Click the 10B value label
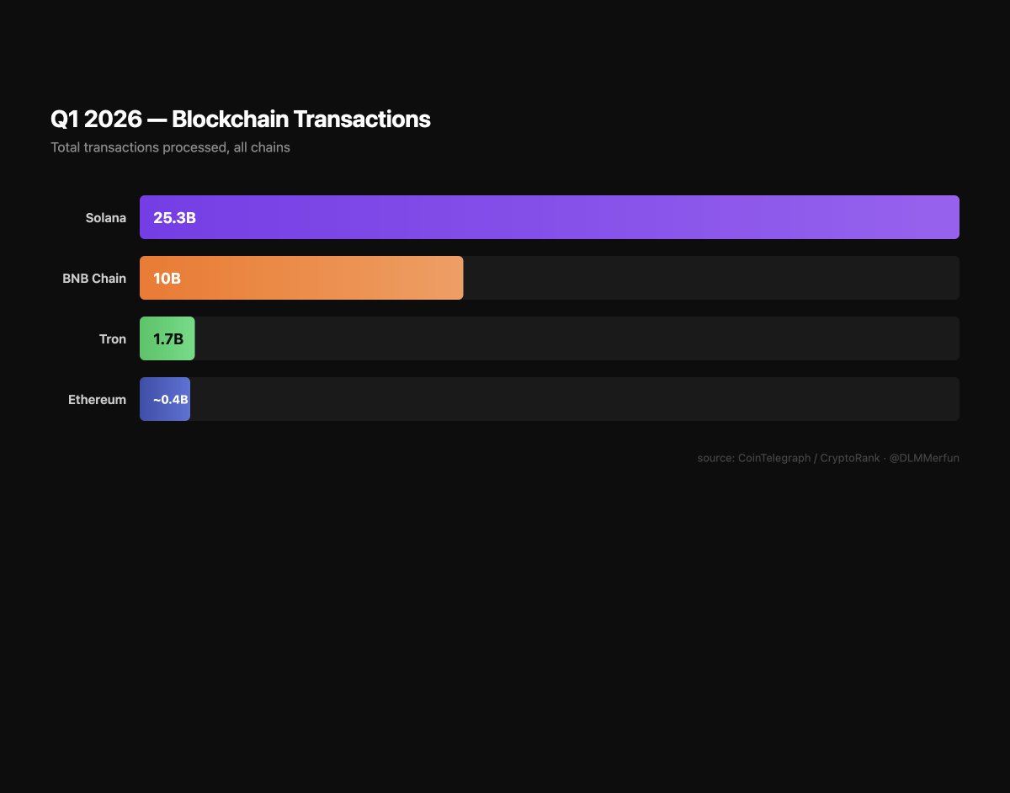This screenshot has height=793, width=1010. tap(167, 279)
